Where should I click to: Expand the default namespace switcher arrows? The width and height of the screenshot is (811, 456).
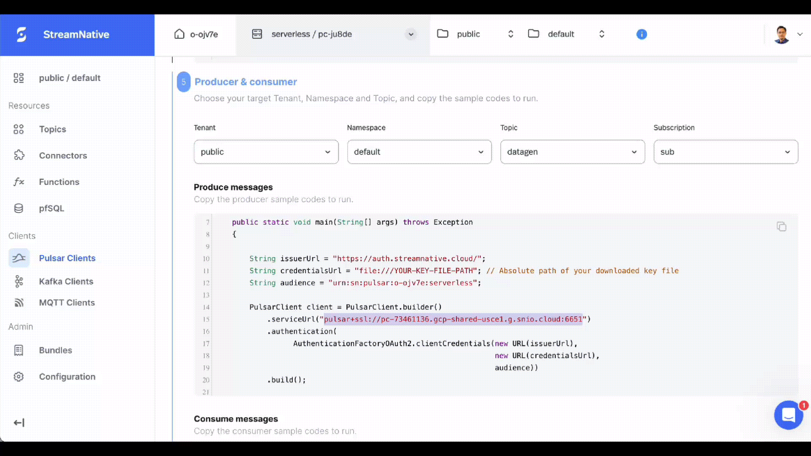tap(602, 34)
